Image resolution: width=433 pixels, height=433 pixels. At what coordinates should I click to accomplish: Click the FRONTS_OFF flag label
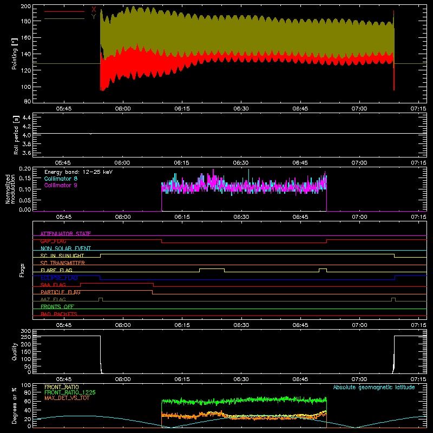(x=57, y=306)
